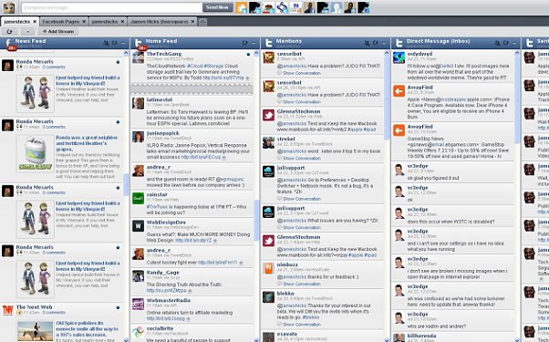Click the HootSuite owl logo
549x342 pixels.
click(9, 7)
